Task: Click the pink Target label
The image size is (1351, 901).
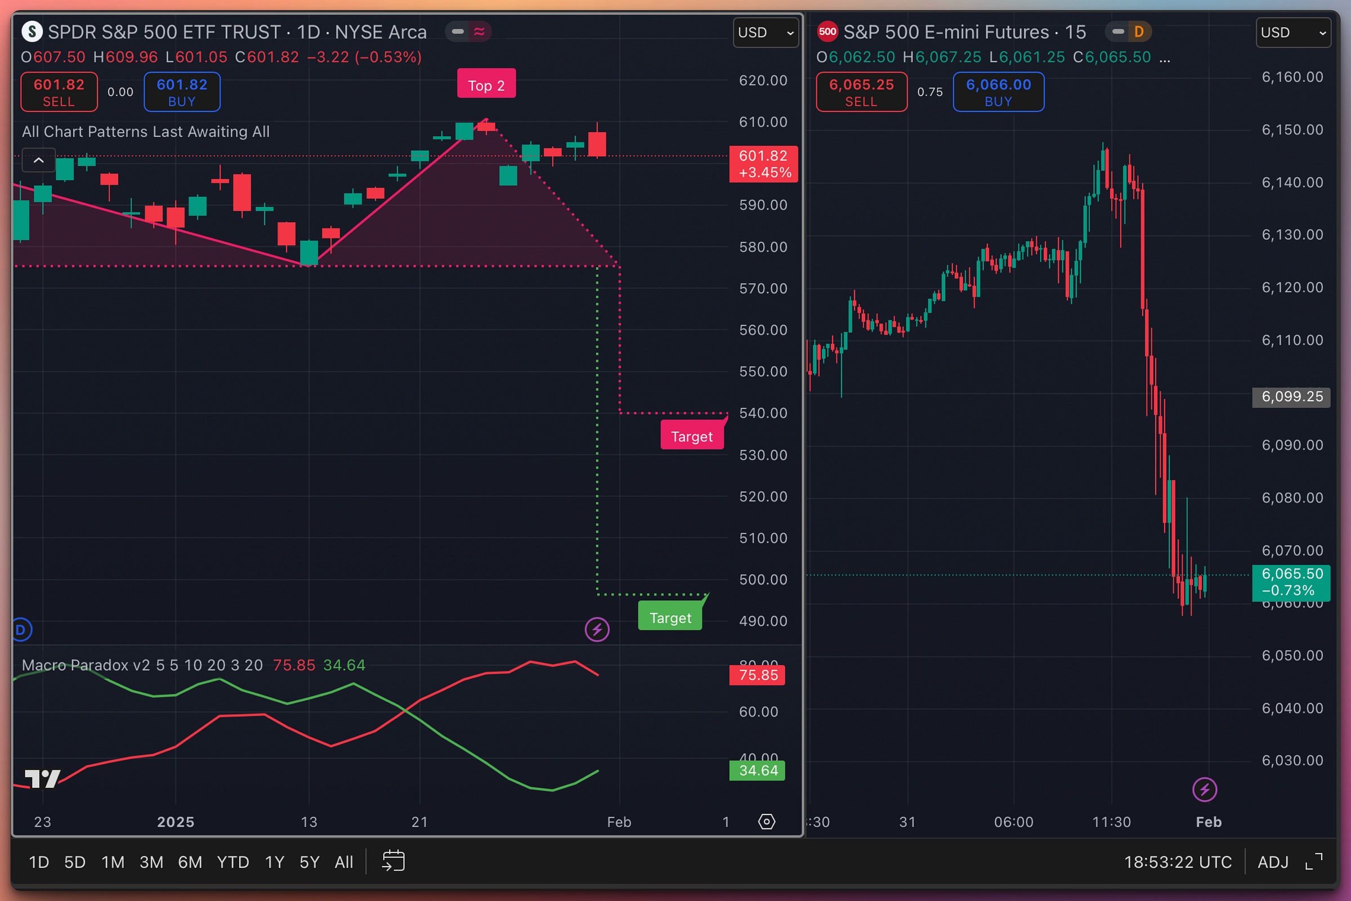Action: (x=692, y=436)
